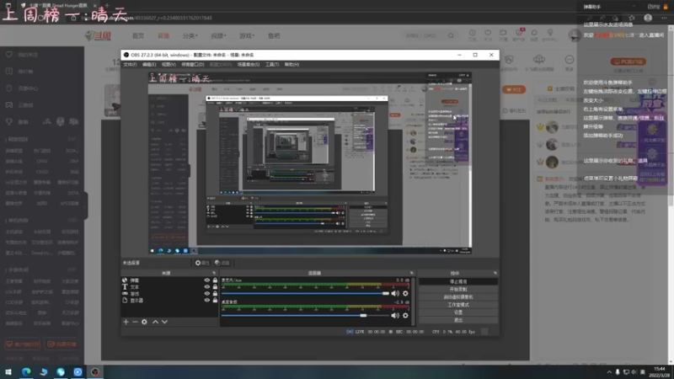Open the notification bell in Douyu header
The height and width of the screenshot is (379, 674).
click(x=534, y=33)
